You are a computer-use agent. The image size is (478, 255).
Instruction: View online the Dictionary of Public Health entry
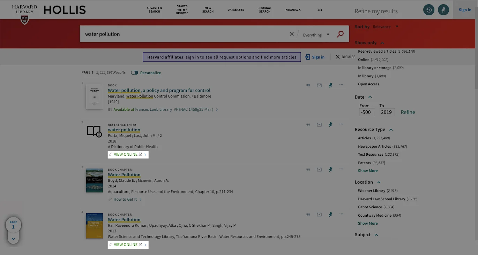[x=128, y=154]
